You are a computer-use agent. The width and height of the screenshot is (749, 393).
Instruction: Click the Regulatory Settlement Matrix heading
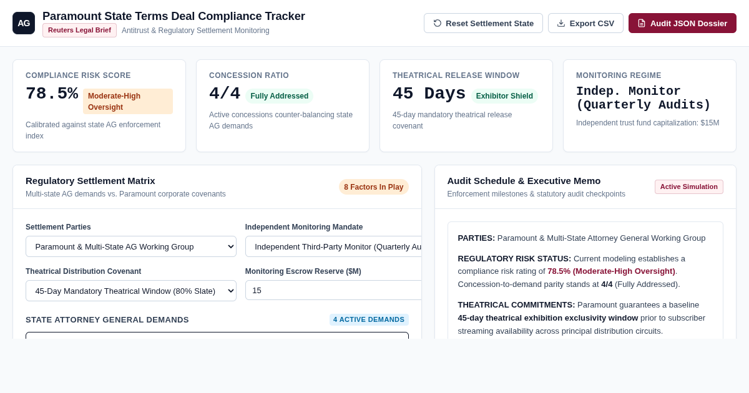pos(91,180)
